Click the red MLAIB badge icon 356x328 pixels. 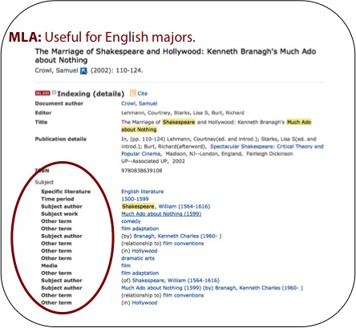tap(42, 93)
